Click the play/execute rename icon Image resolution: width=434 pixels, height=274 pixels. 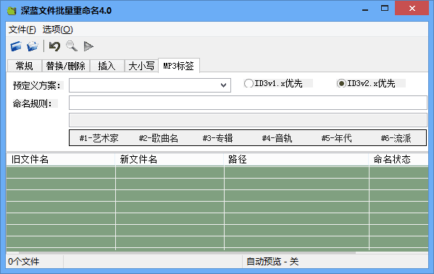[88, 46]
